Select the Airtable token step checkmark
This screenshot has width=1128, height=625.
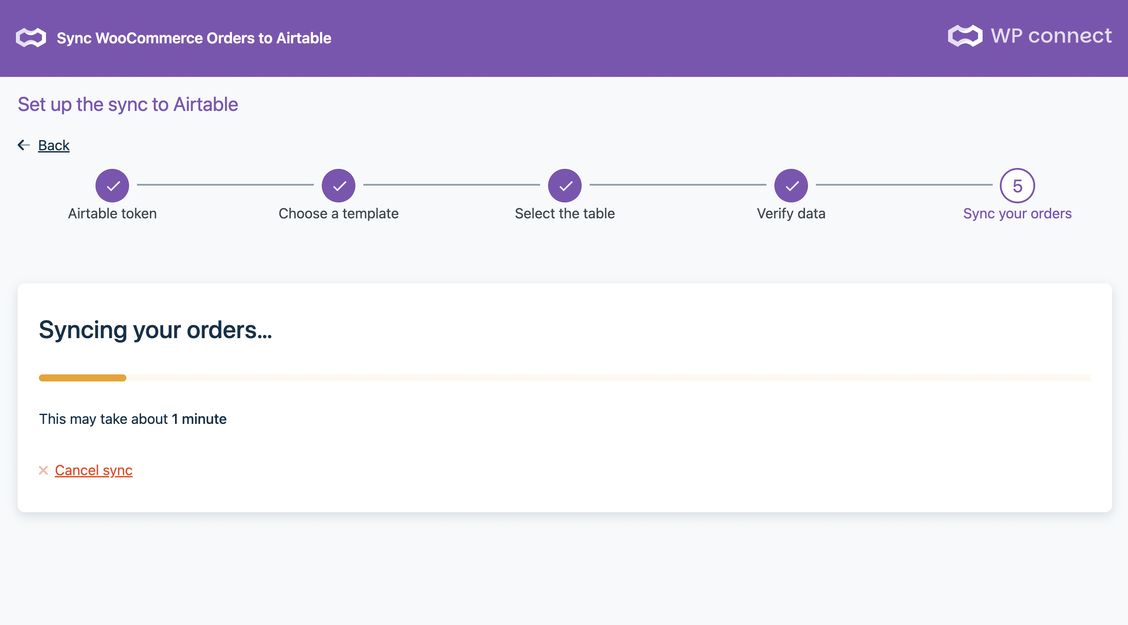pos(112,186)
